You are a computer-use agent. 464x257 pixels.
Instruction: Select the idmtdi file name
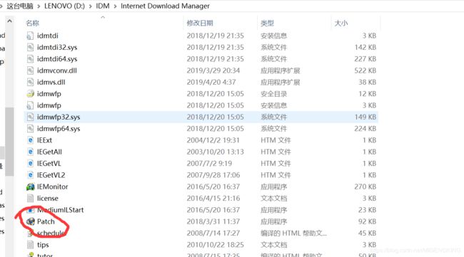pos(48,36)
